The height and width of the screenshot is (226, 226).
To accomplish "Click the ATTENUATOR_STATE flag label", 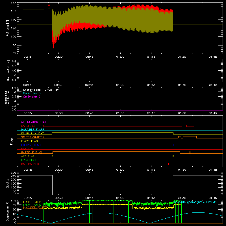I will pyautogui.click(x=34, y=122).
